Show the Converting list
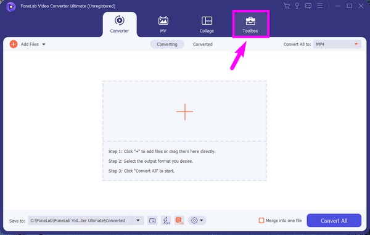The height and width of the screenshot is (235, 370). coord(167,44)
